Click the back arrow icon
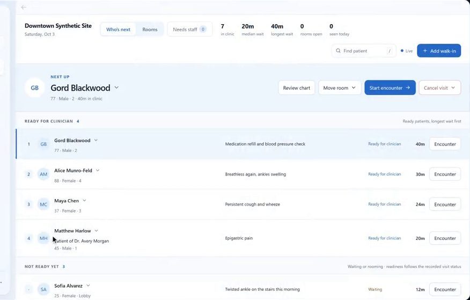Screen dimensions: 470x300 click(24, 7)
